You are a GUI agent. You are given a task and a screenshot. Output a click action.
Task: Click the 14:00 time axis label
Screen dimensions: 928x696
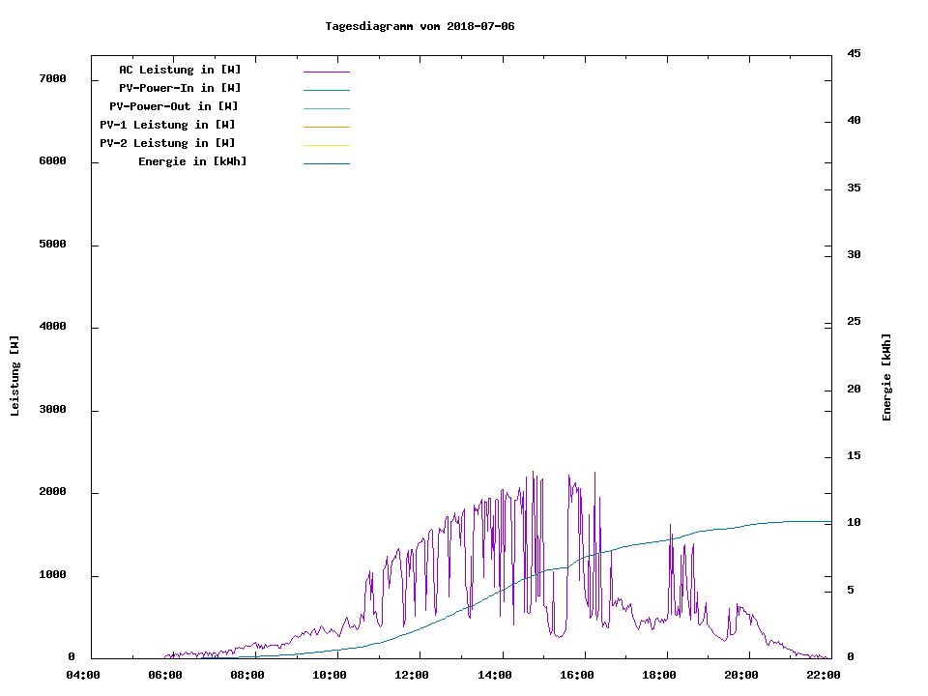pos(494,675)
